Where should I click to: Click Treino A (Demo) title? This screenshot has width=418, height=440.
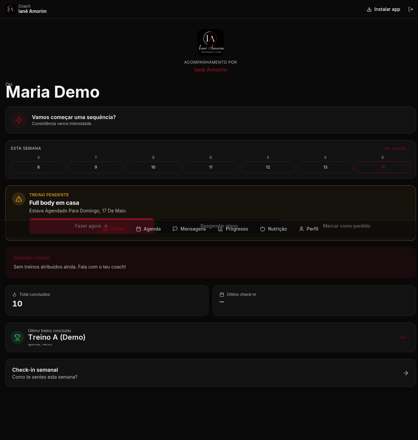[57, 337]
